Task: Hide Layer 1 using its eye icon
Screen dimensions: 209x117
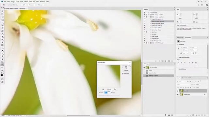Action: pos(178,91)
